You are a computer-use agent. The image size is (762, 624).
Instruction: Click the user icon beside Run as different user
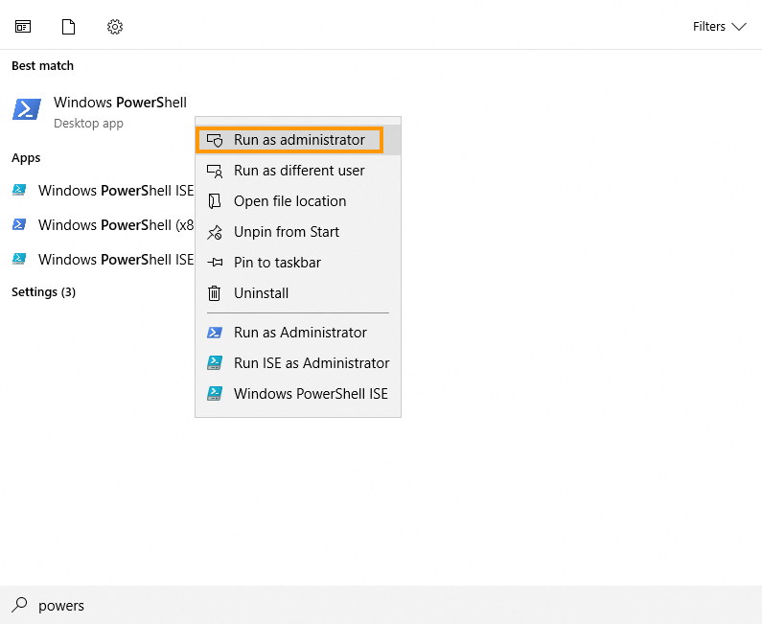215,171
